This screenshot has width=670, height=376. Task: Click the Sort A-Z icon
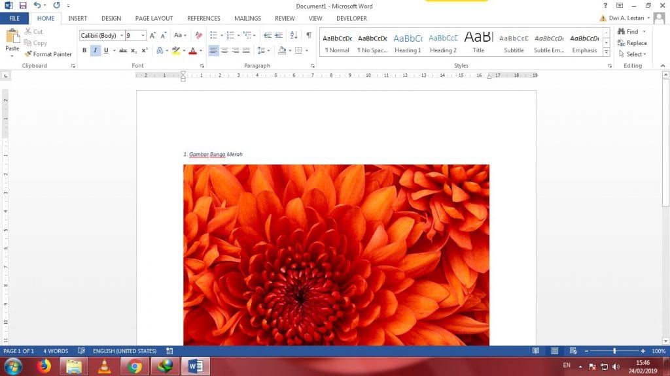(x=293, y=35)
